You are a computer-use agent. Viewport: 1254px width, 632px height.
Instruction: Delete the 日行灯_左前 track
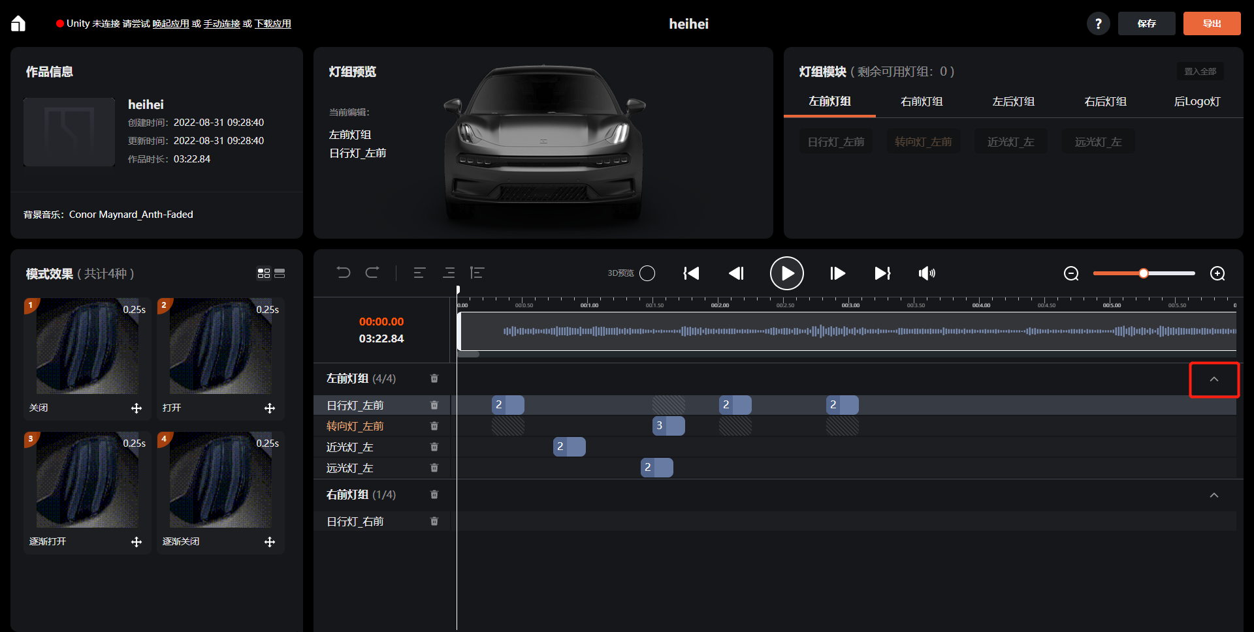pos(434,405)
